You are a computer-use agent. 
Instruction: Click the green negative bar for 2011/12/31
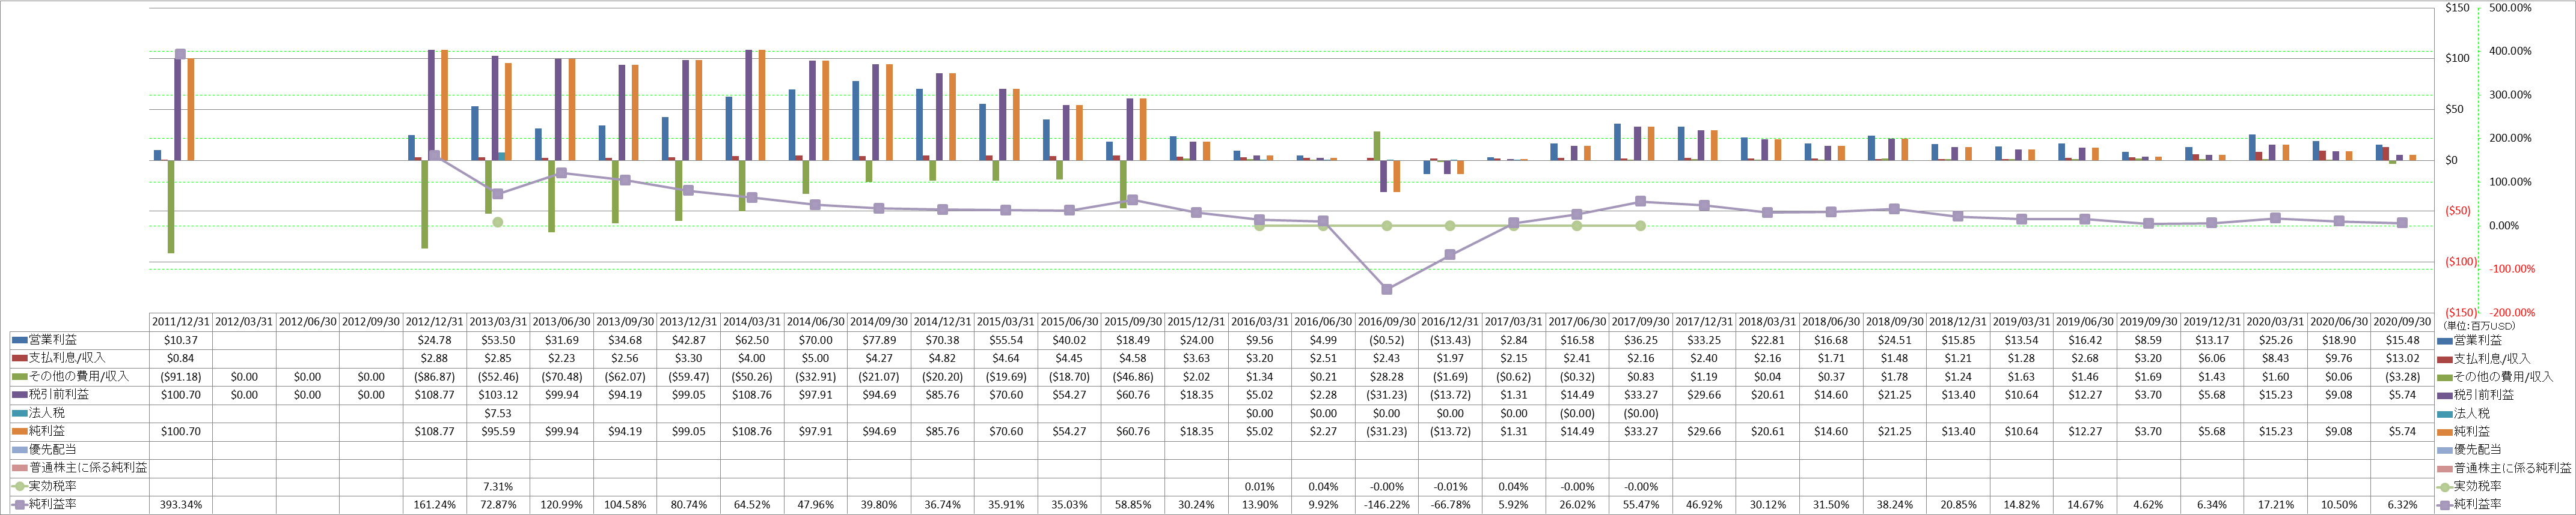click(171, 206)
